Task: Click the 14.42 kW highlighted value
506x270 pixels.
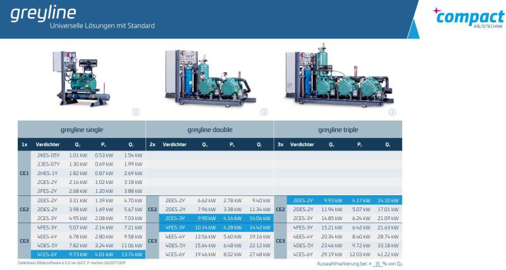Action: click(260, 228)
